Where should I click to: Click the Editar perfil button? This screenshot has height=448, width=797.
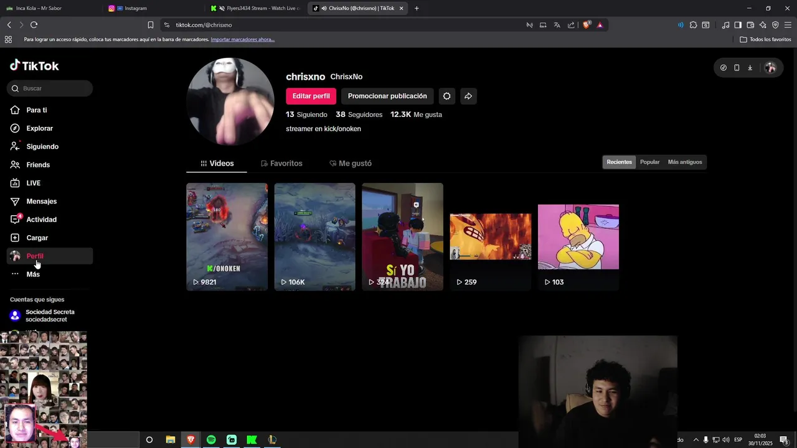point(311,96)
